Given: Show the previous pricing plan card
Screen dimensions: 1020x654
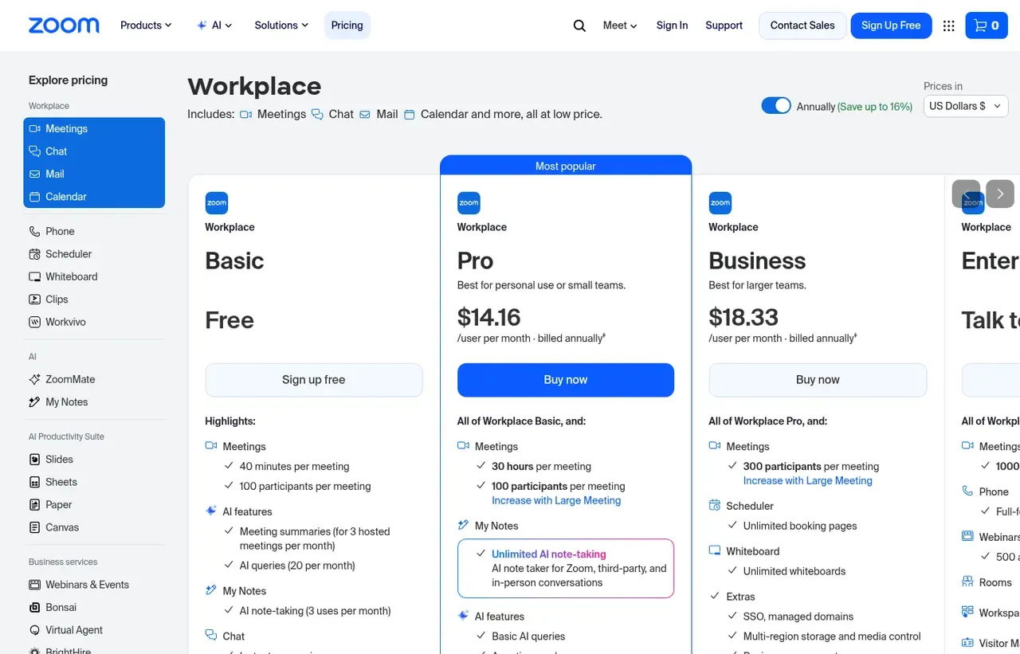Looking at the screenshot, I should (966, 194).
